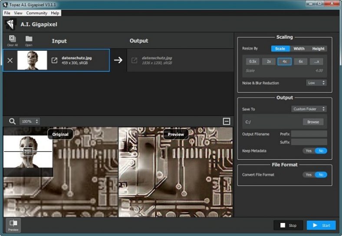Click the Browse button
The height and width of the screenshot is (236, 342).
313,122
